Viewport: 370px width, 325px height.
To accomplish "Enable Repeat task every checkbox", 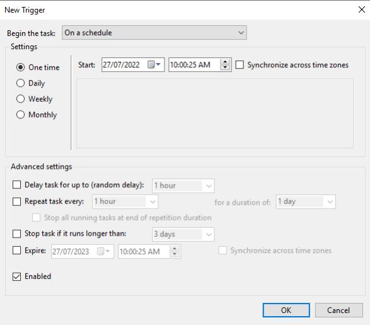I will coord(16,202).
